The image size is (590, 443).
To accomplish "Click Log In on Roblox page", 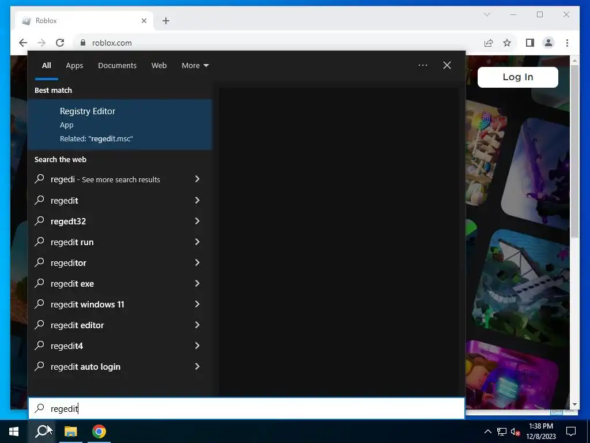I will click(x=518, y=77).
